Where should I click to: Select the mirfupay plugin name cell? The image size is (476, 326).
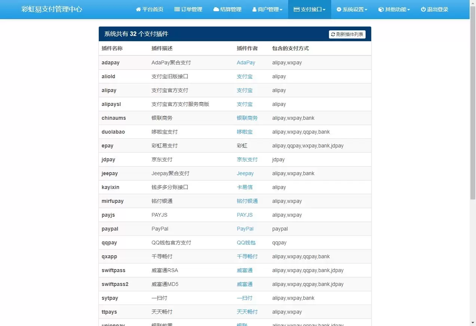(x=112, y=201)
